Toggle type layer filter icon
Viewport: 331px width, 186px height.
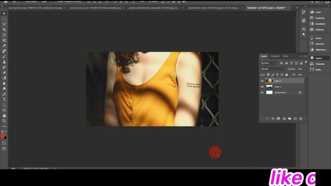[291, 63]
